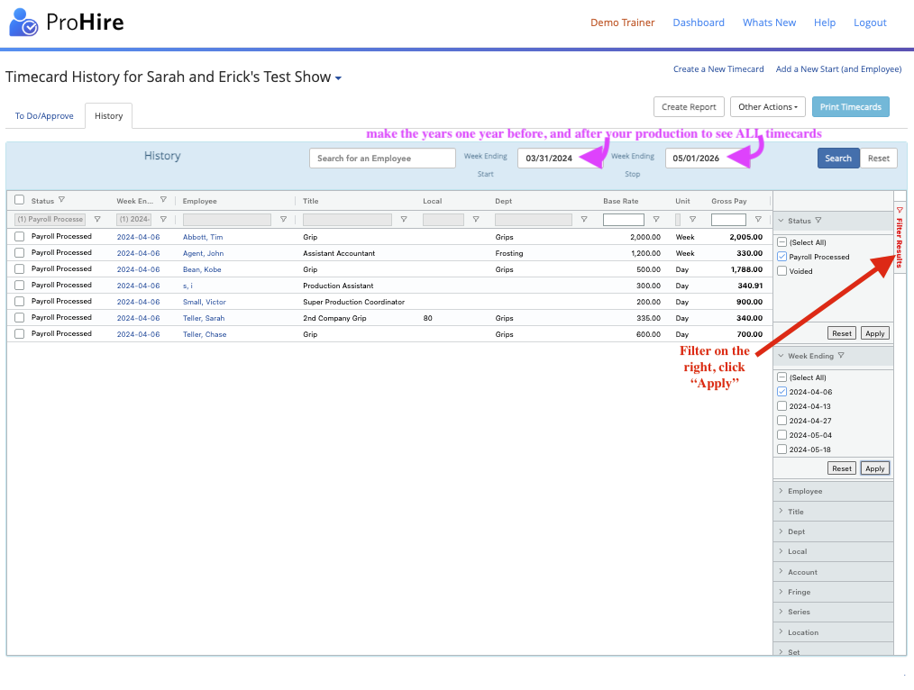Image resolution: width=914 pixels, height=690 pixels.
Task: Click funnel next to week ending filter box
Action: click(x=164, y=220)
